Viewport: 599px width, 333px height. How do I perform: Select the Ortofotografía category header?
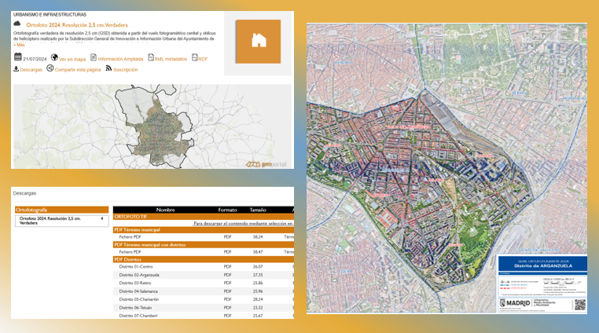click(x=62, y=210)
